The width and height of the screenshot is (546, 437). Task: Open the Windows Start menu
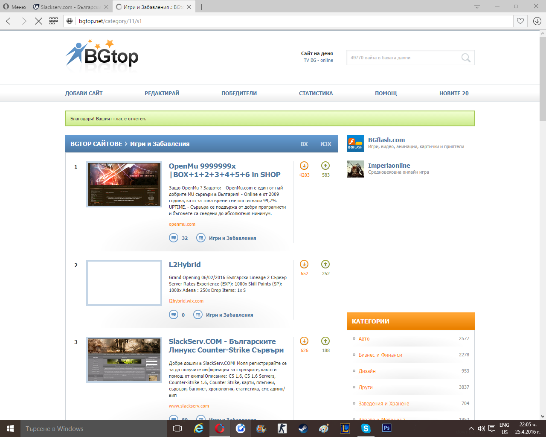[x=10, y=428]
